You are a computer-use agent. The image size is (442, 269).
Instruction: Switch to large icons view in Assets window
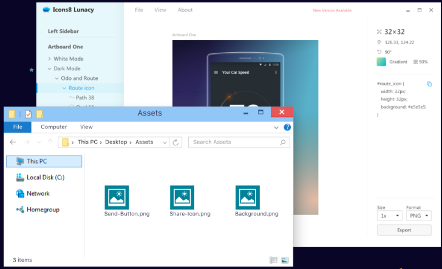click(x=285, y=260)
